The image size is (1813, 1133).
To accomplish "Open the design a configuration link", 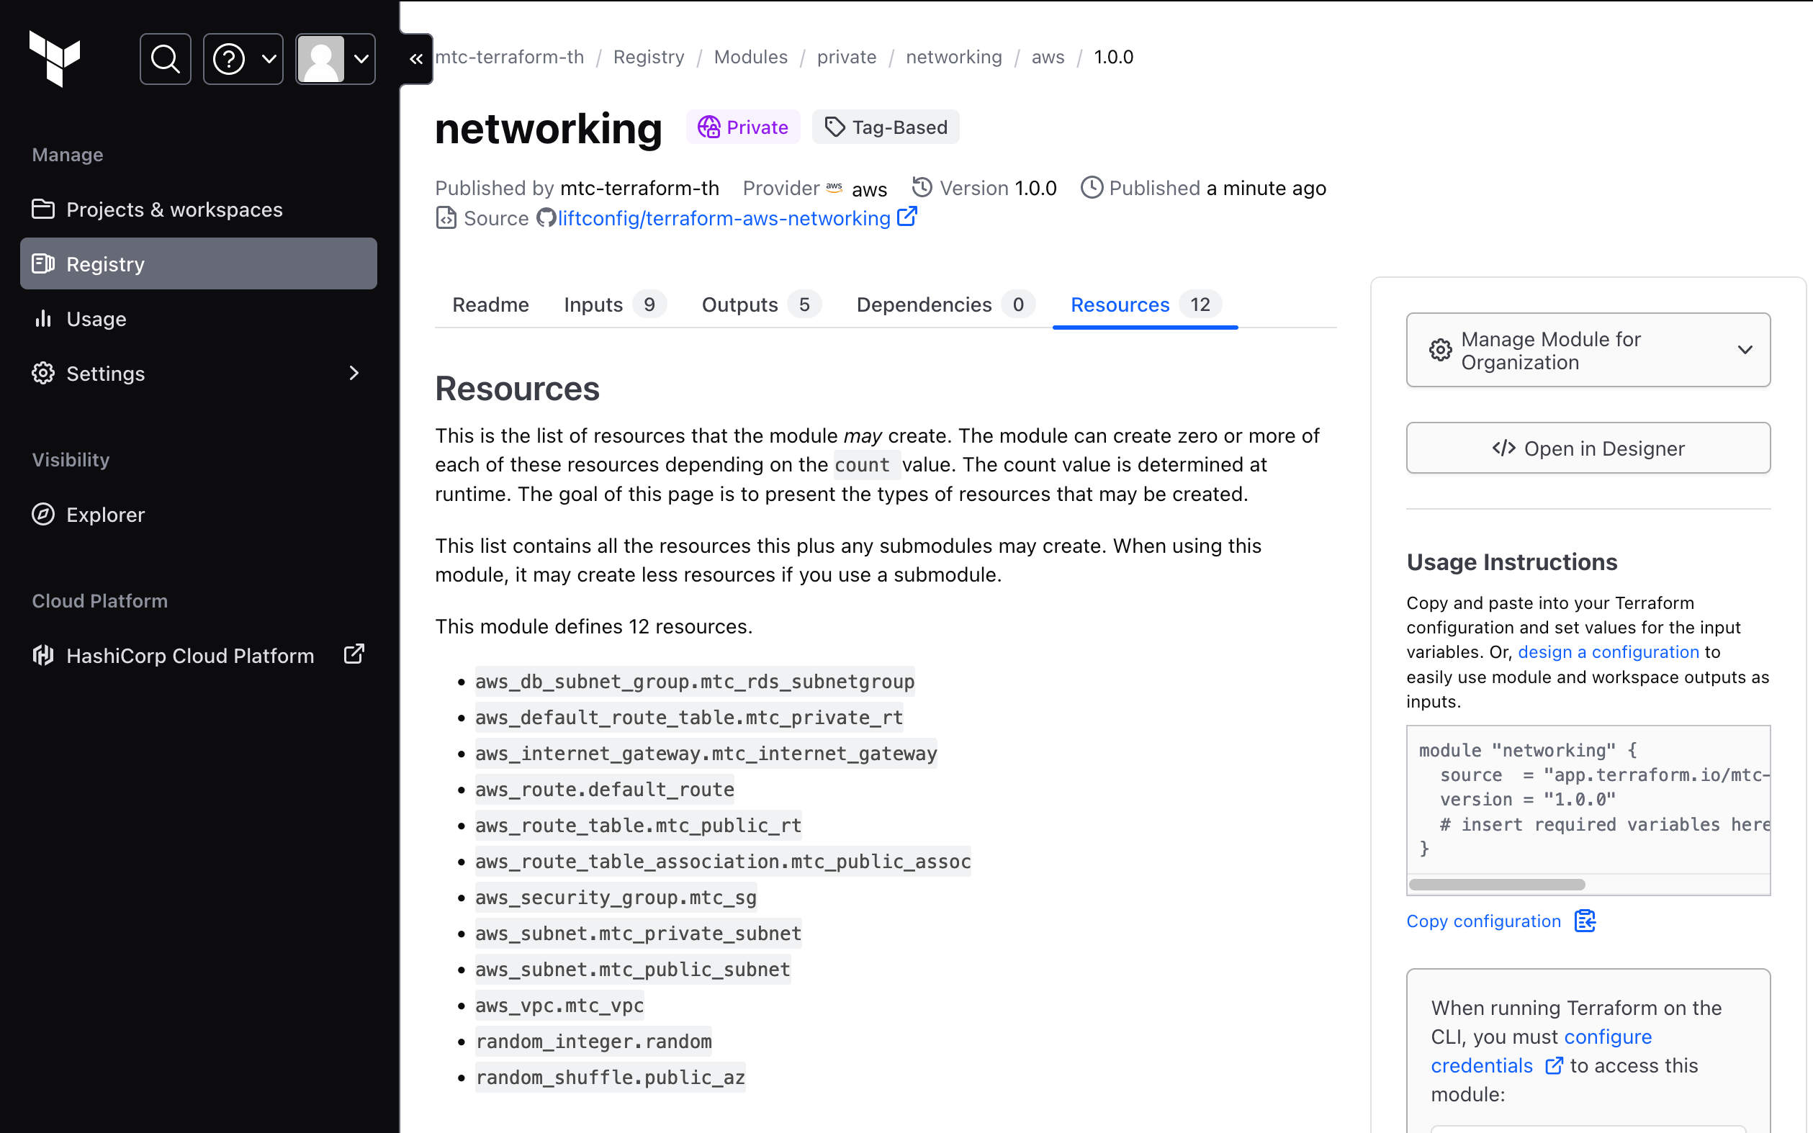I will (x=1608, y=652).
